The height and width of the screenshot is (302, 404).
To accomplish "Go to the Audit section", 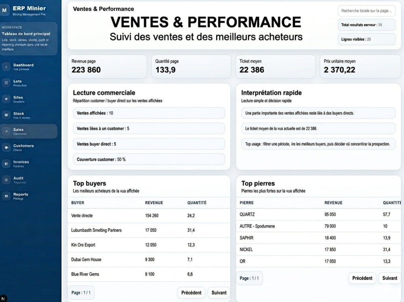I will pyautogui.click(x=29, y=180).
